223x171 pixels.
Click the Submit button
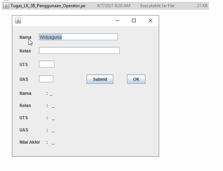coord(100,79)
